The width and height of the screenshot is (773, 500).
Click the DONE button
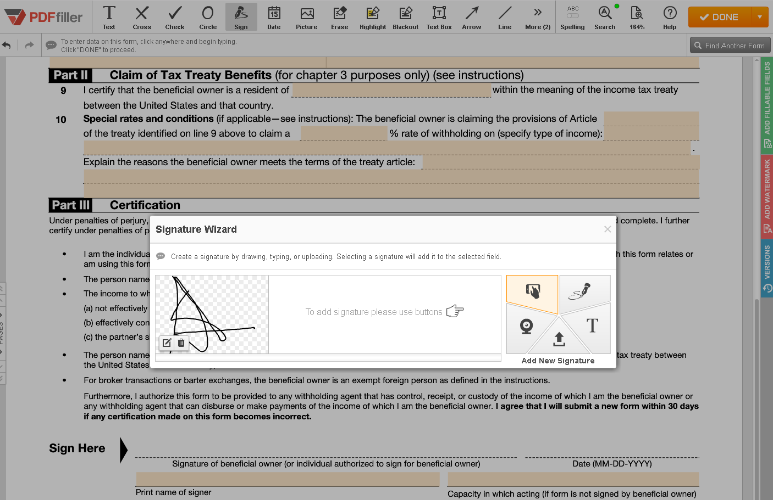click(x=719, y=17)
